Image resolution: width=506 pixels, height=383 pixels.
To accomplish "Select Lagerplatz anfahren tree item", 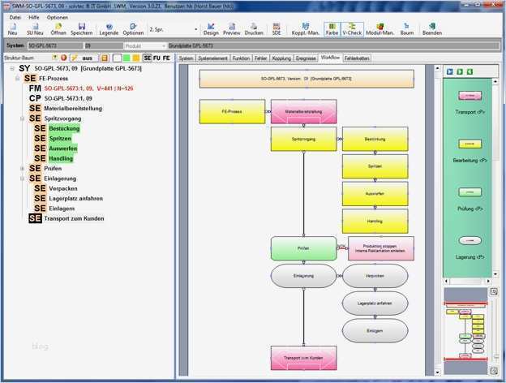I will click(76, 199).
